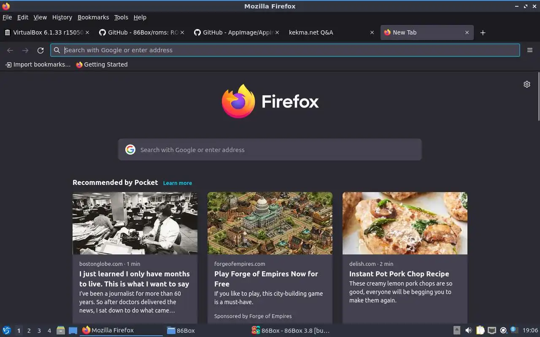Switch to virtual desktop 1
Image resolution: width=540 pixels, height=337 pixels.
click(19, 331)
